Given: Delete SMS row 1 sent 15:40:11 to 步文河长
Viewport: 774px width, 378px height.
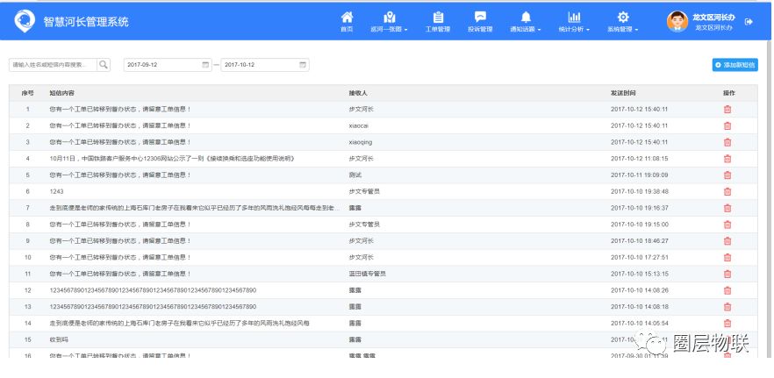Looking at the screenshot, I should coord(727,110).
